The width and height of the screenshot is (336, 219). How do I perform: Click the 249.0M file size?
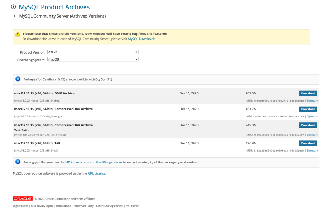click(x=251, y=125)
